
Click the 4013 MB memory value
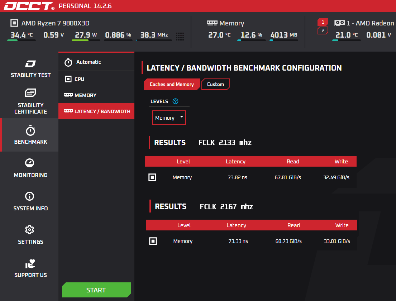(284, 35)
